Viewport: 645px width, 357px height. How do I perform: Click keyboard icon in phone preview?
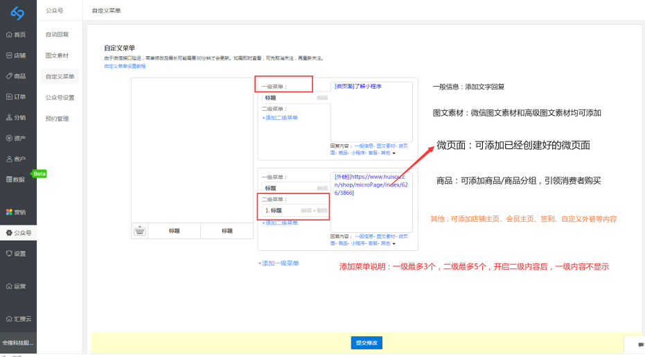[139, 231]
